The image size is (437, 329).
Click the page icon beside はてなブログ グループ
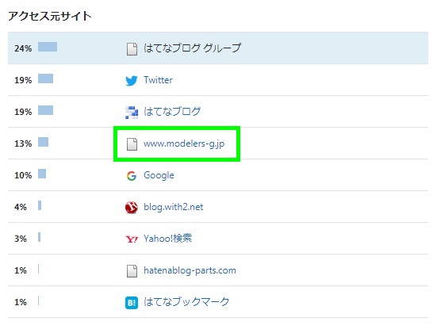pyautogui.click(x=132, y=48)
